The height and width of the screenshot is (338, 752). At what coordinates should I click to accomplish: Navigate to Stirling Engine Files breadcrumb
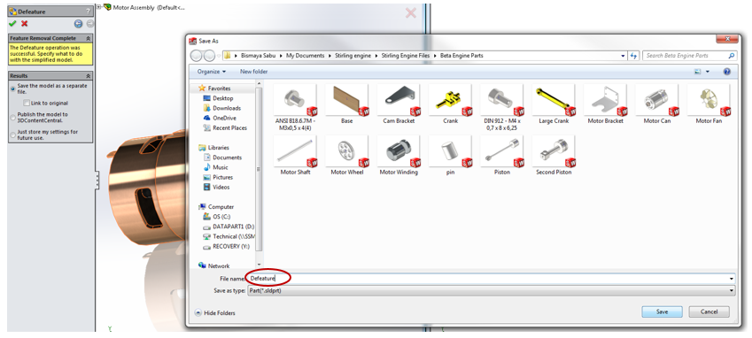406,56
